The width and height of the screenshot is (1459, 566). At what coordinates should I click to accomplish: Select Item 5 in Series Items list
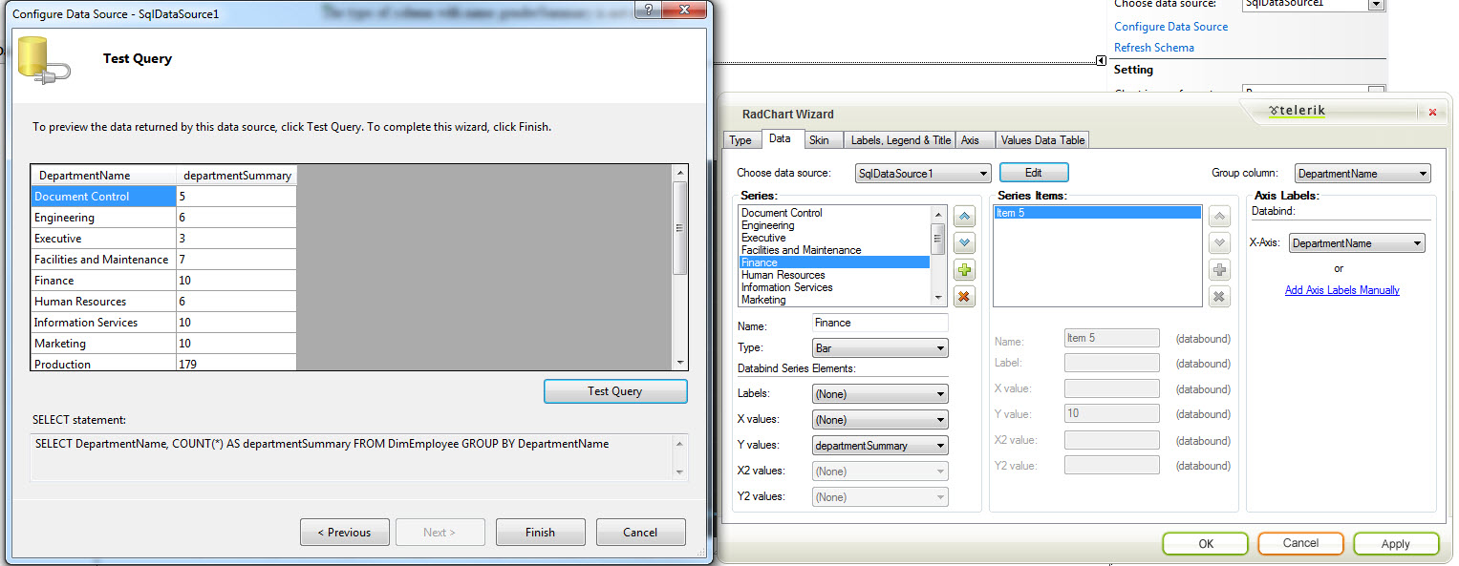1097,213
